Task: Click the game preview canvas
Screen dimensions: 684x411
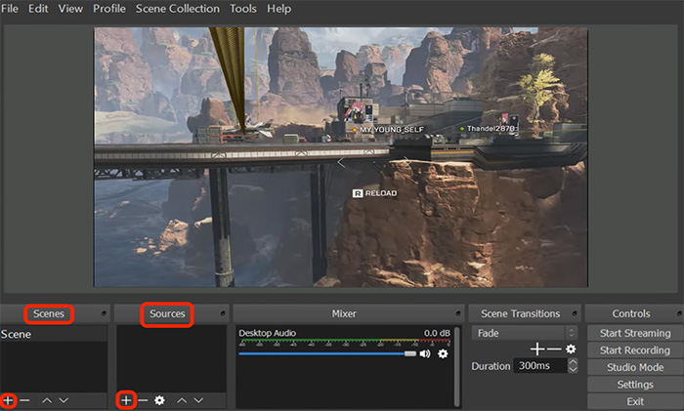Action: pos(341,157)
